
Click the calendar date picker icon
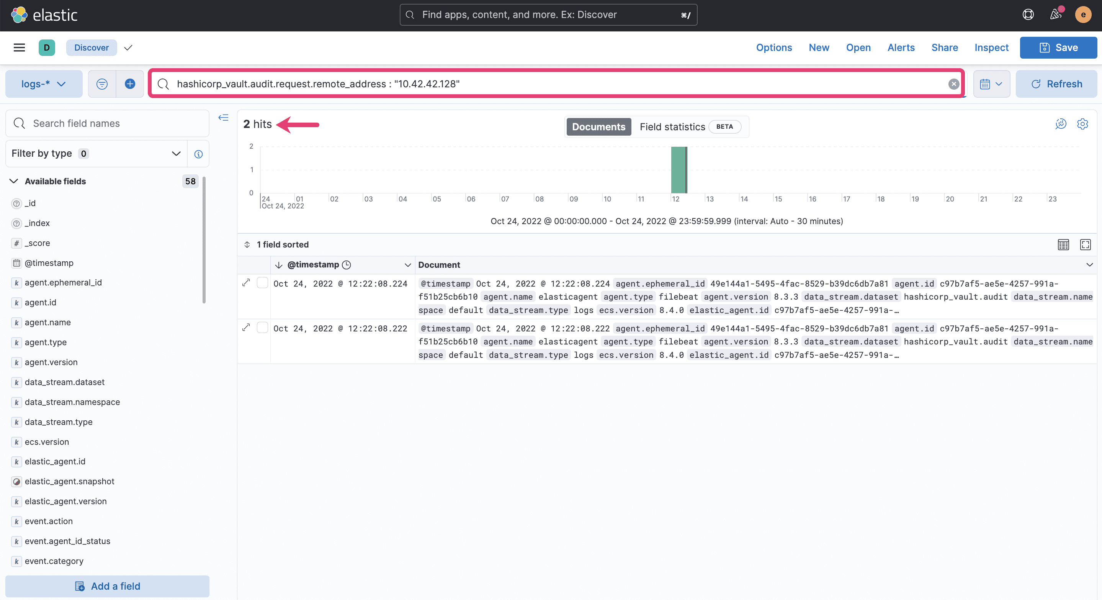(x=985, y=84)
